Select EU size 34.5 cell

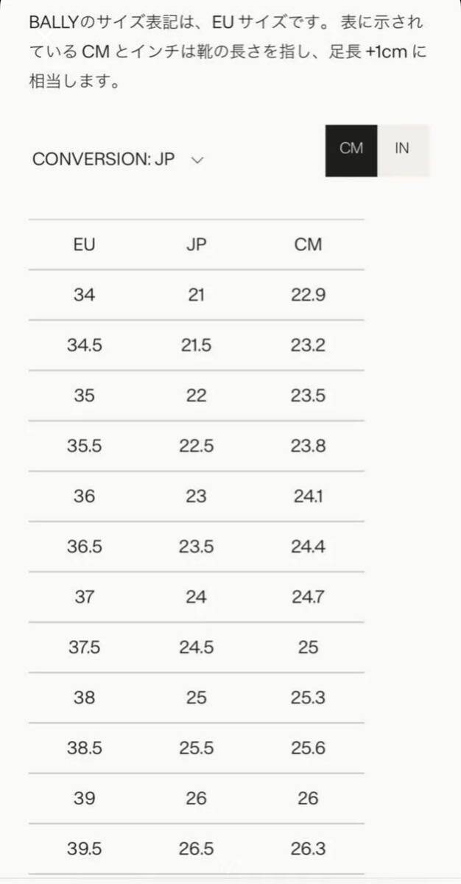point(85,345)
